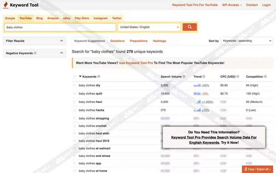Viewport: 276px width, 173px height.
Task: Check the baby clothes shopping row
Action: [x=75, y=119]
